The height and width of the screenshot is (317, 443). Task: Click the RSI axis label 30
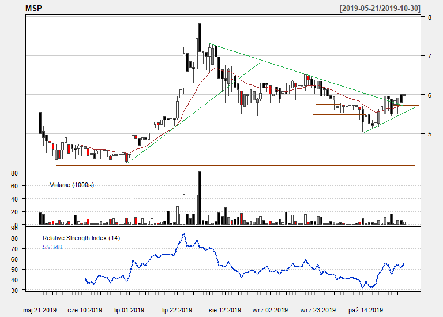point(14,290)
